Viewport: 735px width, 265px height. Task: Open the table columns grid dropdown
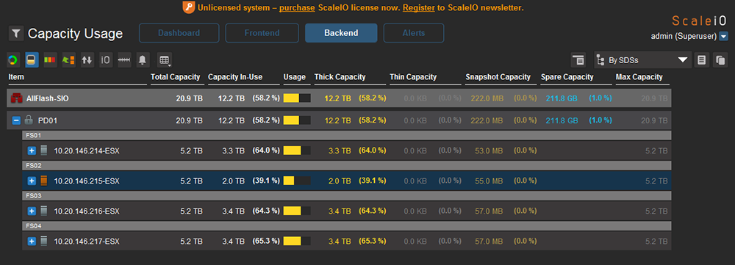pyautogui.click(x=164, y=60)
